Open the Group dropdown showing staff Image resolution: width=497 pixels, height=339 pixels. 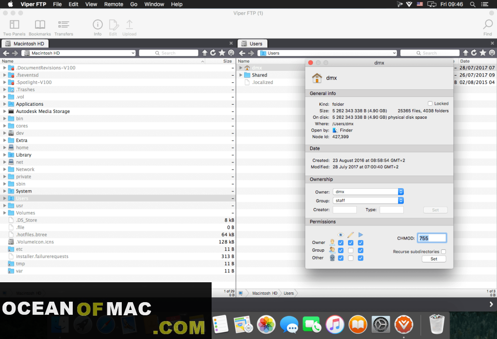(368, 201)
